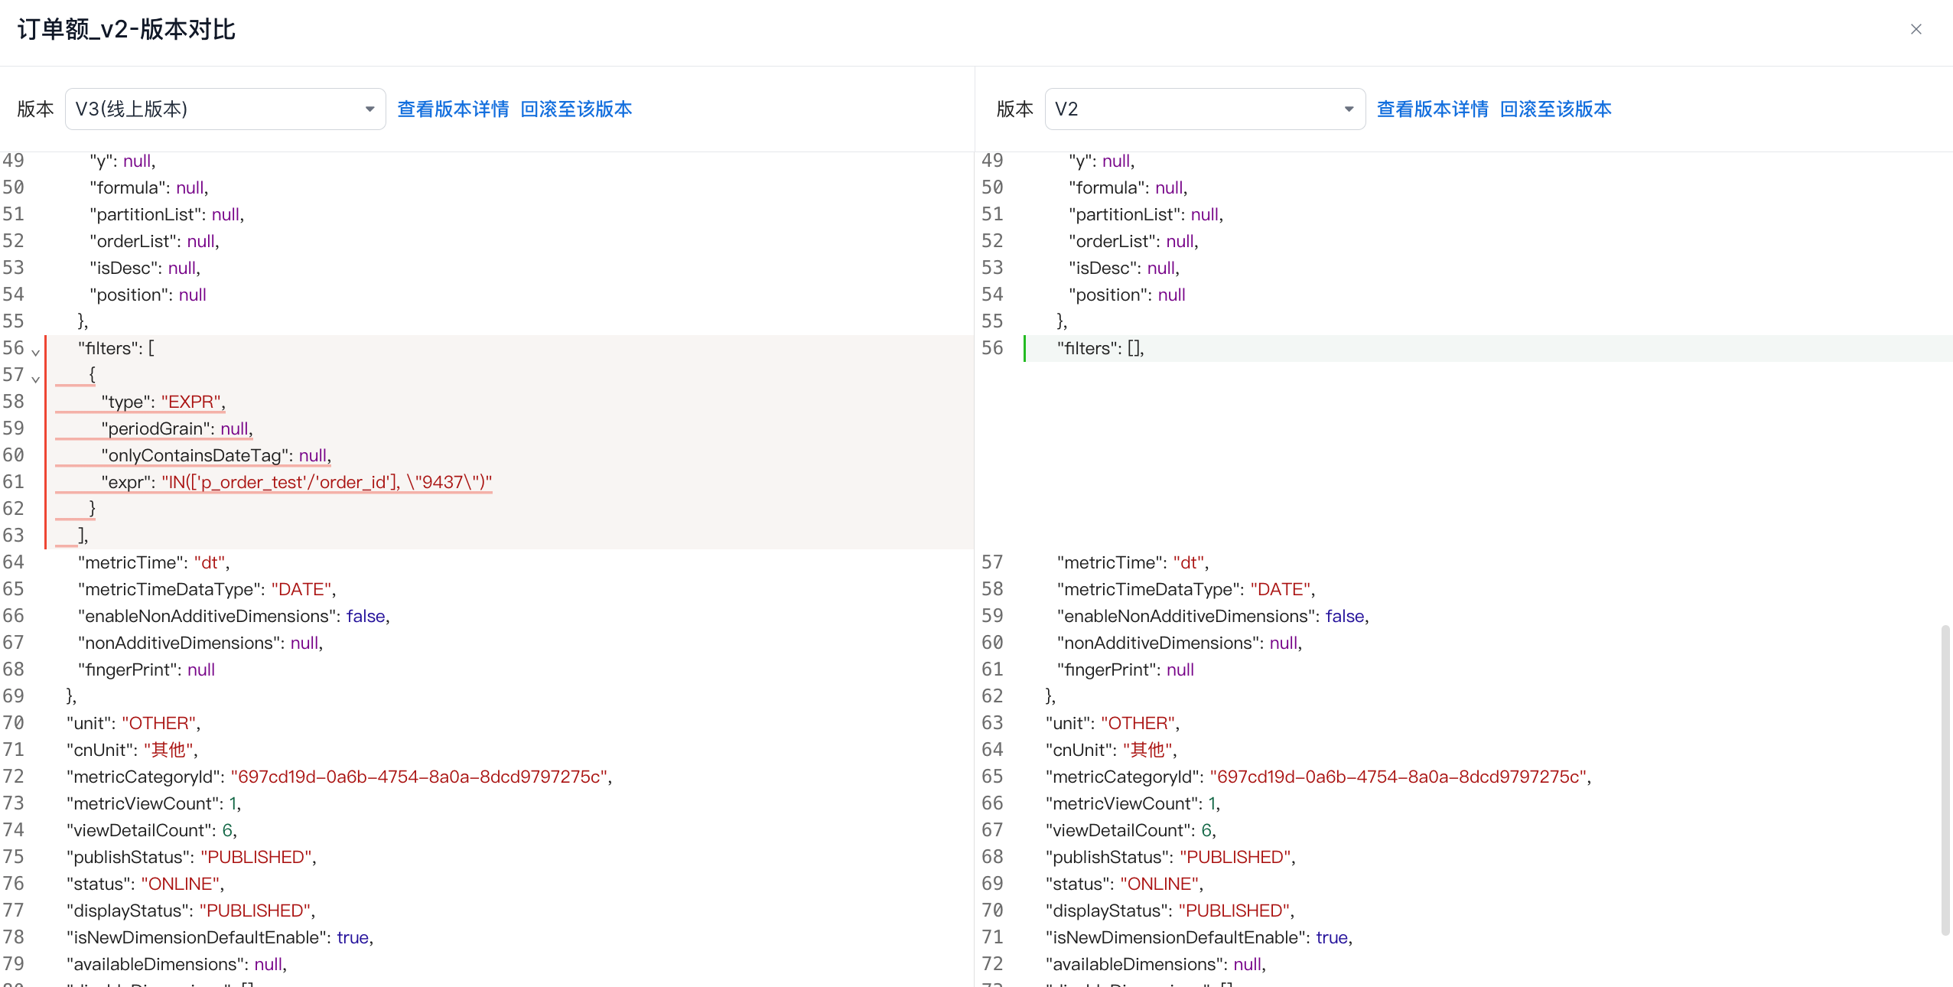Screen dimensions: 1953x987
Task: Click the expr line in left diff
Action: click(x=297, y=482)
